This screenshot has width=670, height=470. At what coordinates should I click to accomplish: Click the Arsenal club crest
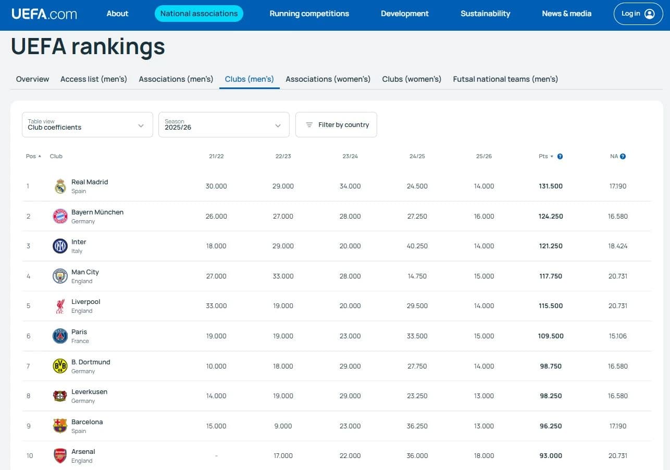tap(60, 456)
